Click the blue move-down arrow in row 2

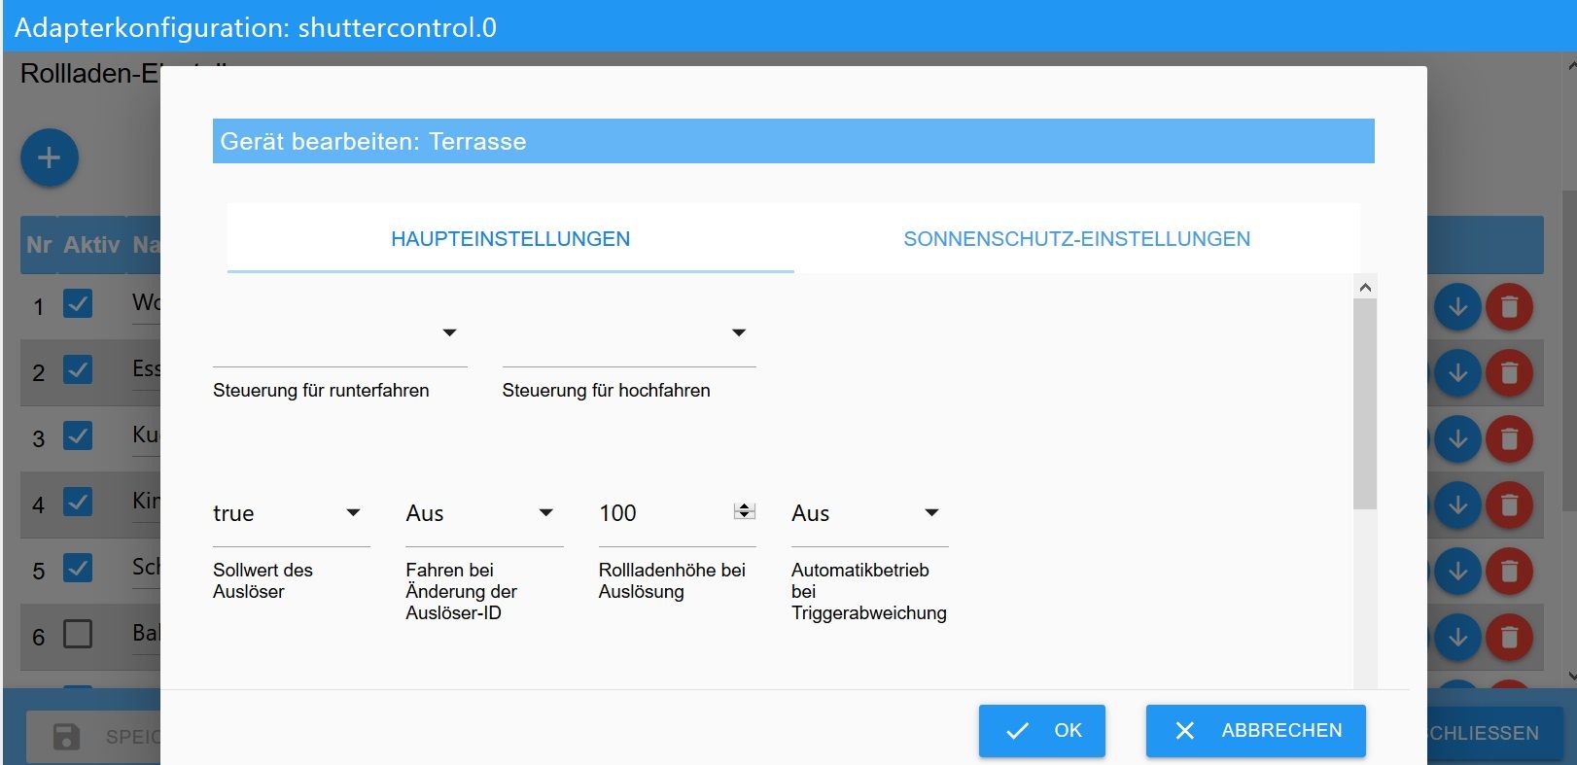pyautogui.click(x=1457, y=373)
